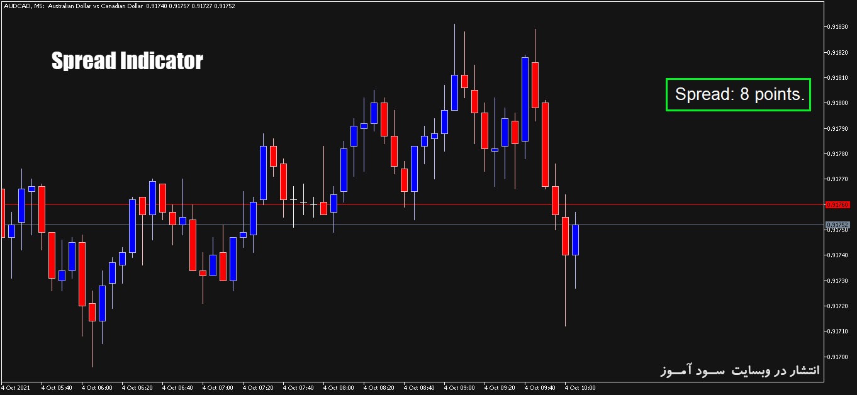This screenshot has height=395, width=857.
Task: Select the blue candle with the highest wick
Action: [x=454, y=92]
